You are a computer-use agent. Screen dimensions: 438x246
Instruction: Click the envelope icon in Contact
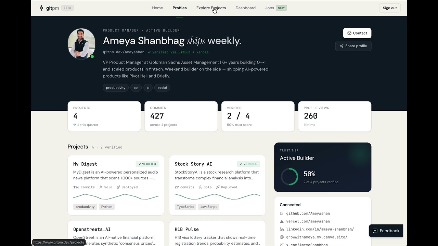tap(349, 33)
